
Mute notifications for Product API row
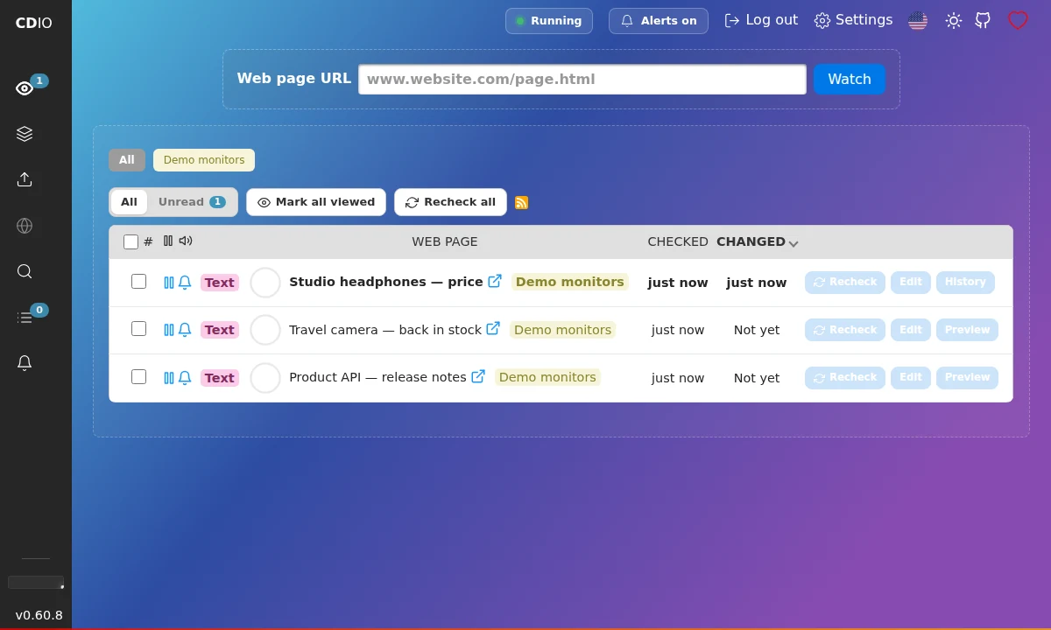[x=185, y=378]
